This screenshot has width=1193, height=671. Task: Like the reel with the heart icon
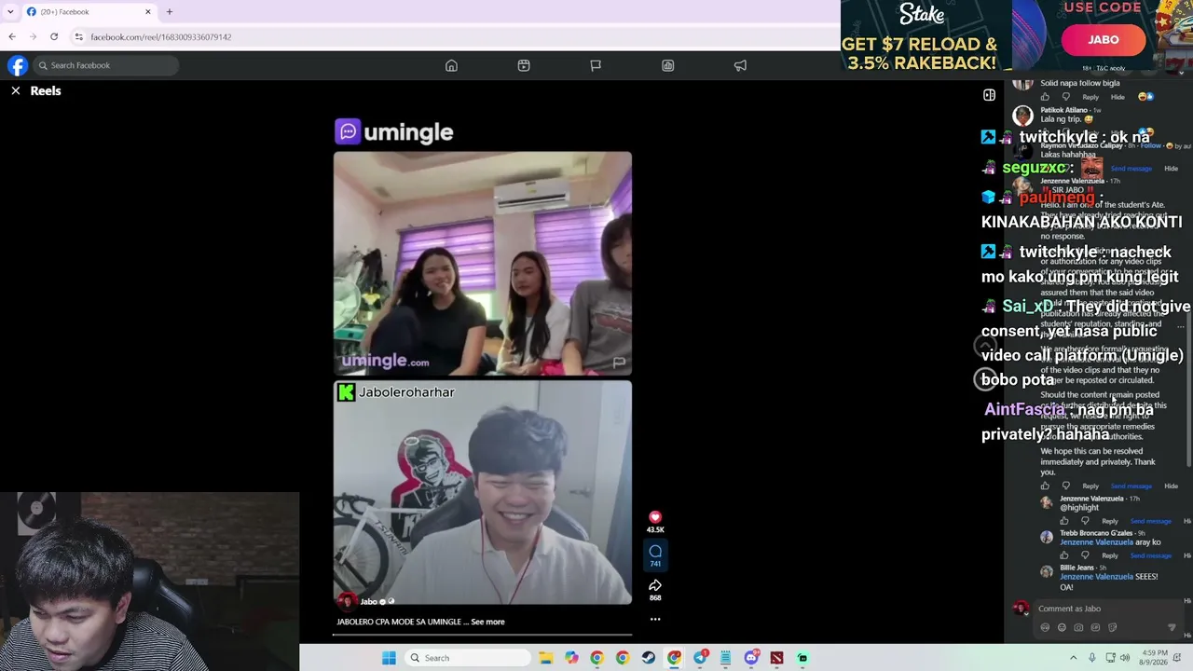click(x=655, y=517)
